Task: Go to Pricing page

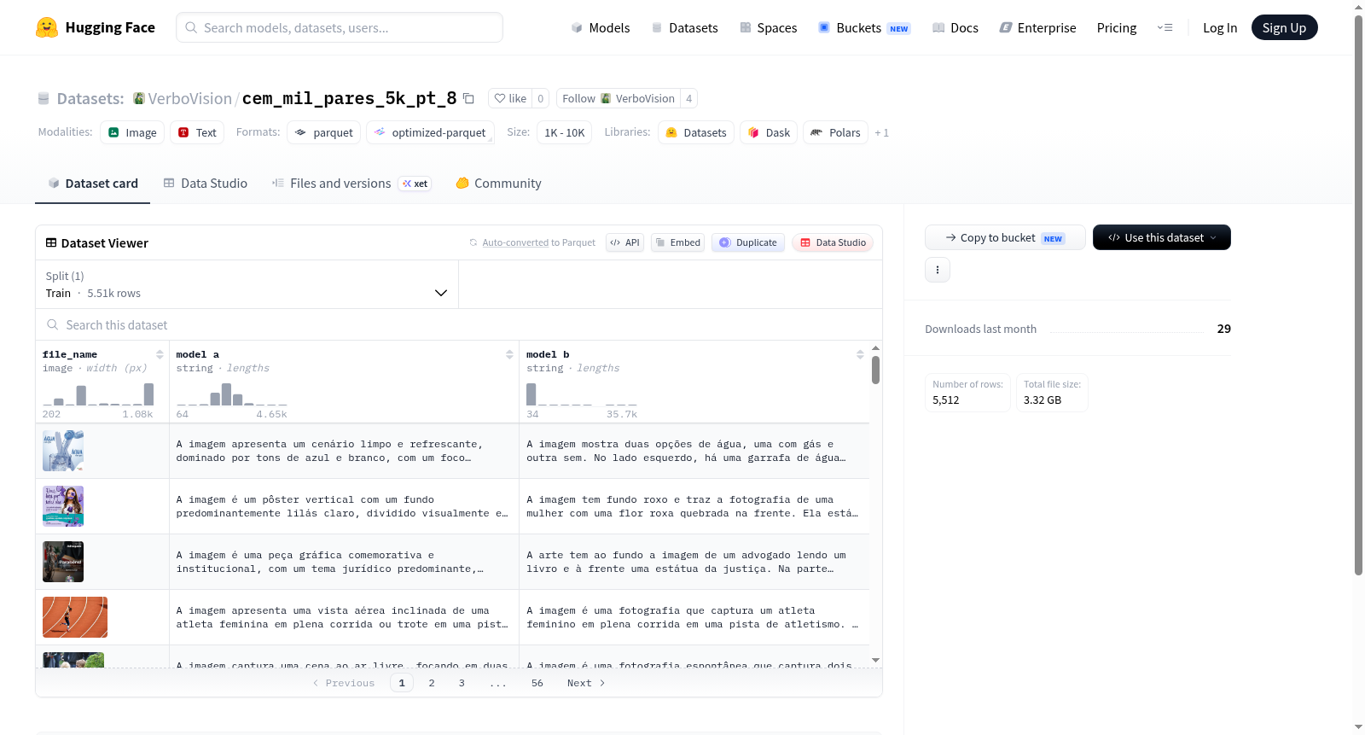Action: [x=1116, y=28]
